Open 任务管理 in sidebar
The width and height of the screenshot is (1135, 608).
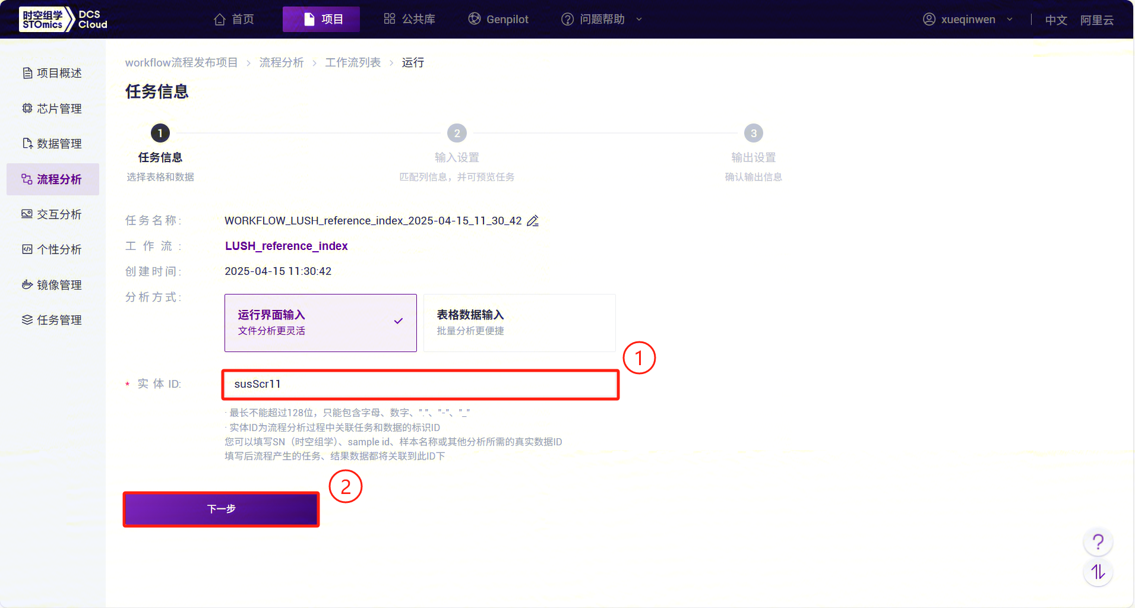(52, 320)
